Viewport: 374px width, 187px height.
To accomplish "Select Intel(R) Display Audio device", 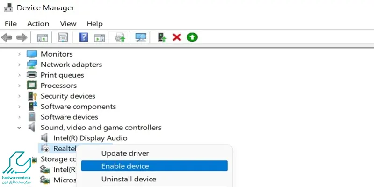I will click(90, 138).
